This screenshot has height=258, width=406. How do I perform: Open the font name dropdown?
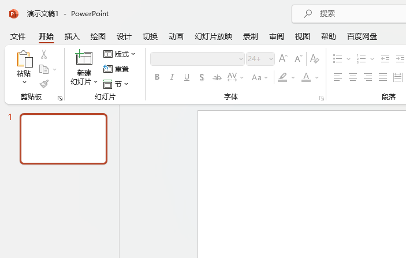(x=198, y=59)
